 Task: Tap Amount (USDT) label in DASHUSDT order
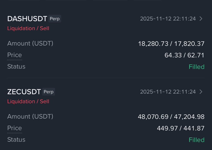pyautogui.click(x=30, y=43)
